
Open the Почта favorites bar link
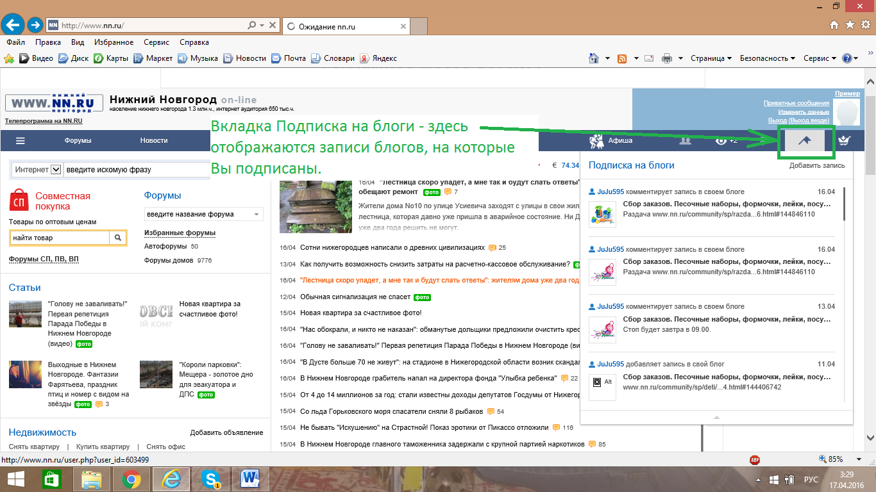pos(289,58)
